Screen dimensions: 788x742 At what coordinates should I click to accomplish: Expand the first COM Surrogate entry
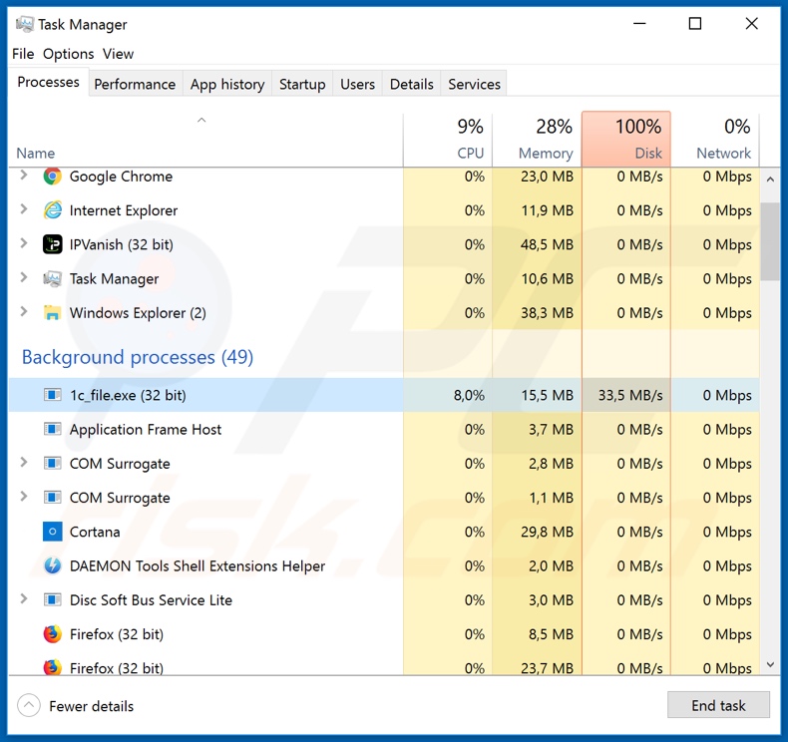coord(24,463)
